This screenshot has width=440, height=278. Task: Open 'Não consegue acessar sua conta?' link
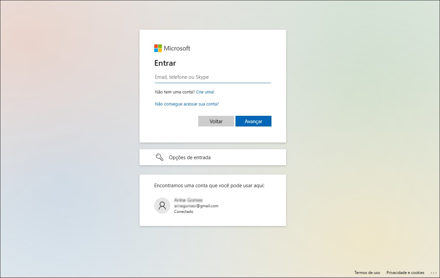click(187, 104)
